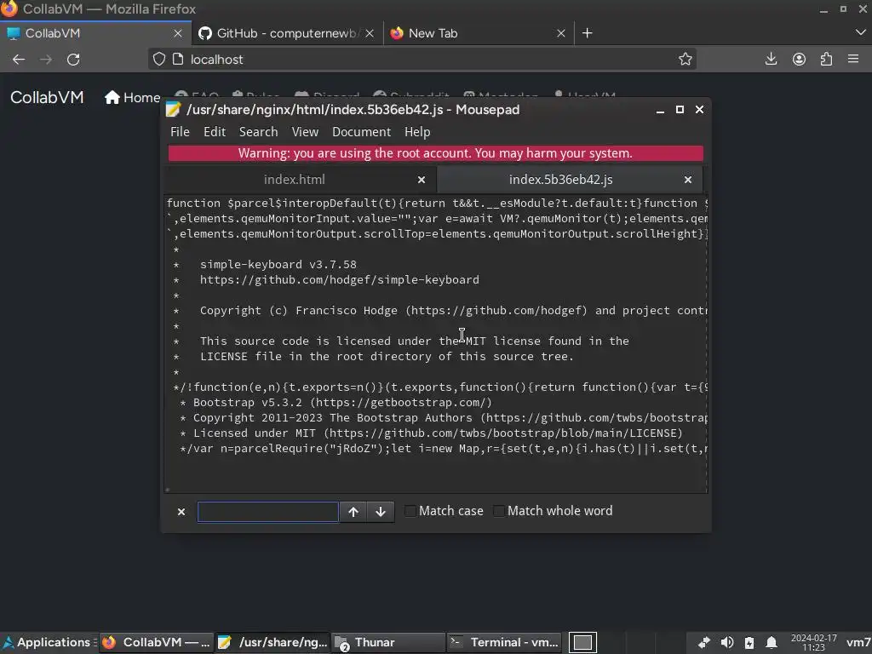Close the index.5b36eb42.js document tab
Image resolution: width=872 pixels, height=654 pixels.
point(688,180)
